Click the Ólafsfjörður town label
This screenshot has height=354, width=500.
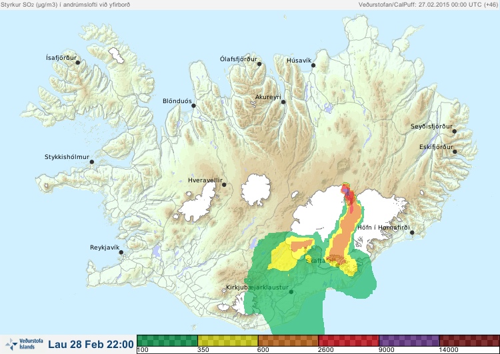tap(239, 59)
